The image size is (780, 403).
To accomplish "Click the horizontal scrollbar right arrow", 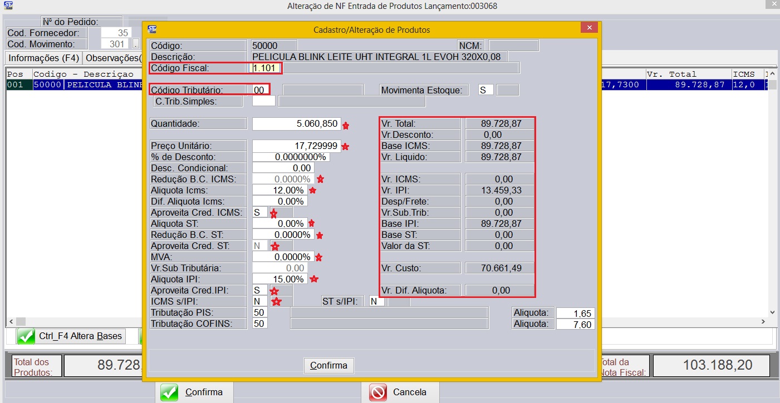I will coord(763,322).
